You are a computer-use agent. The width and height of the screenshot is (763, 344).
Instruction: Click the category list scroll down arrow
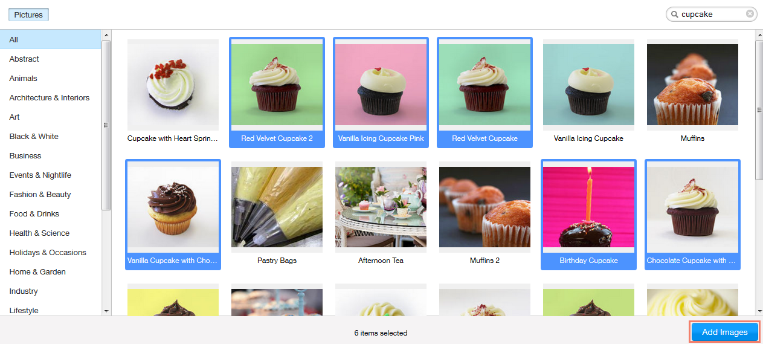point(106,311)
